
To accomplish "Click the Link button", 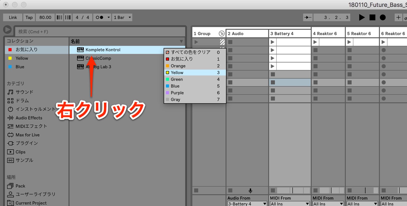I will point(13,17).
